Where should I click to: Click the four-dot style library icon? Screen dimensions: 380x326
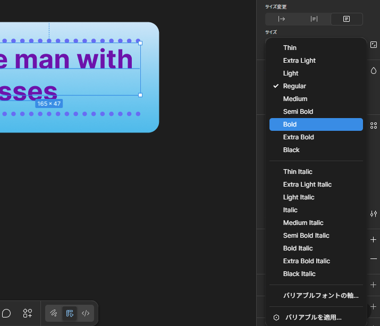pyautogui.click(x=373, y=126)
